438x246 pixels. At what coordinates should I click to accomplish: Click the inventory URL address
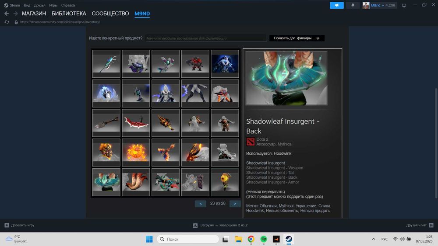(60, 22)
